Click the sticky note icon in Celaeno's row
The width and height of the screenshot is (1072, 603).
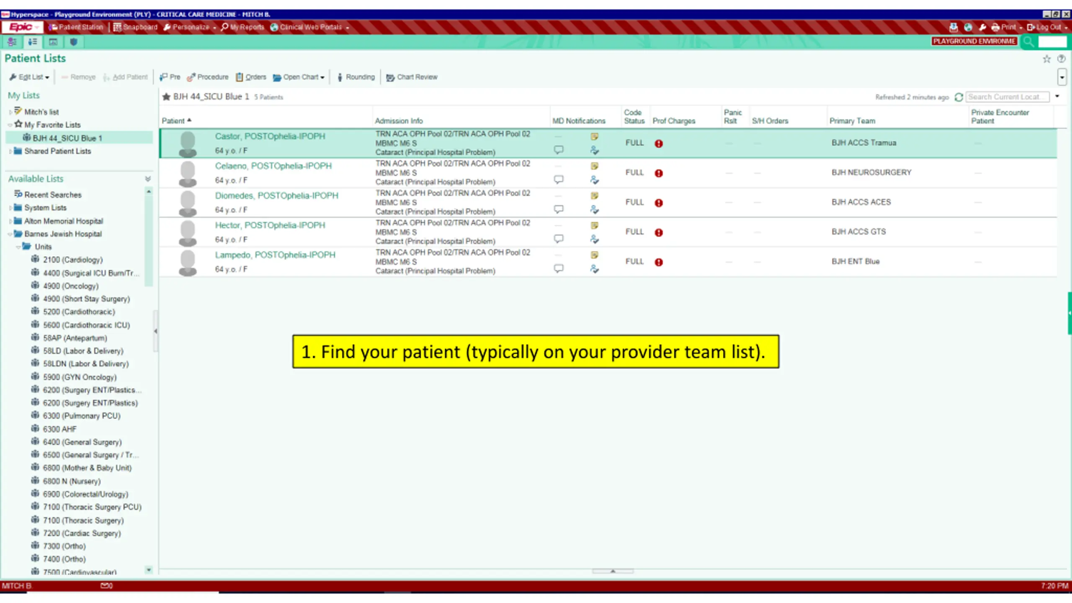click(594, 166)
